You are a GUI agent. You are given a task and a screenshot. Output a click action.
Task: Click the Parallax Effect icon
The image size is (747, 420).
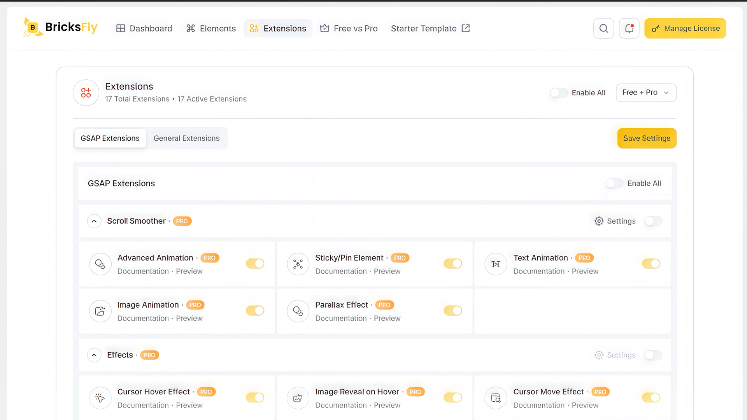tap(298, 311)
